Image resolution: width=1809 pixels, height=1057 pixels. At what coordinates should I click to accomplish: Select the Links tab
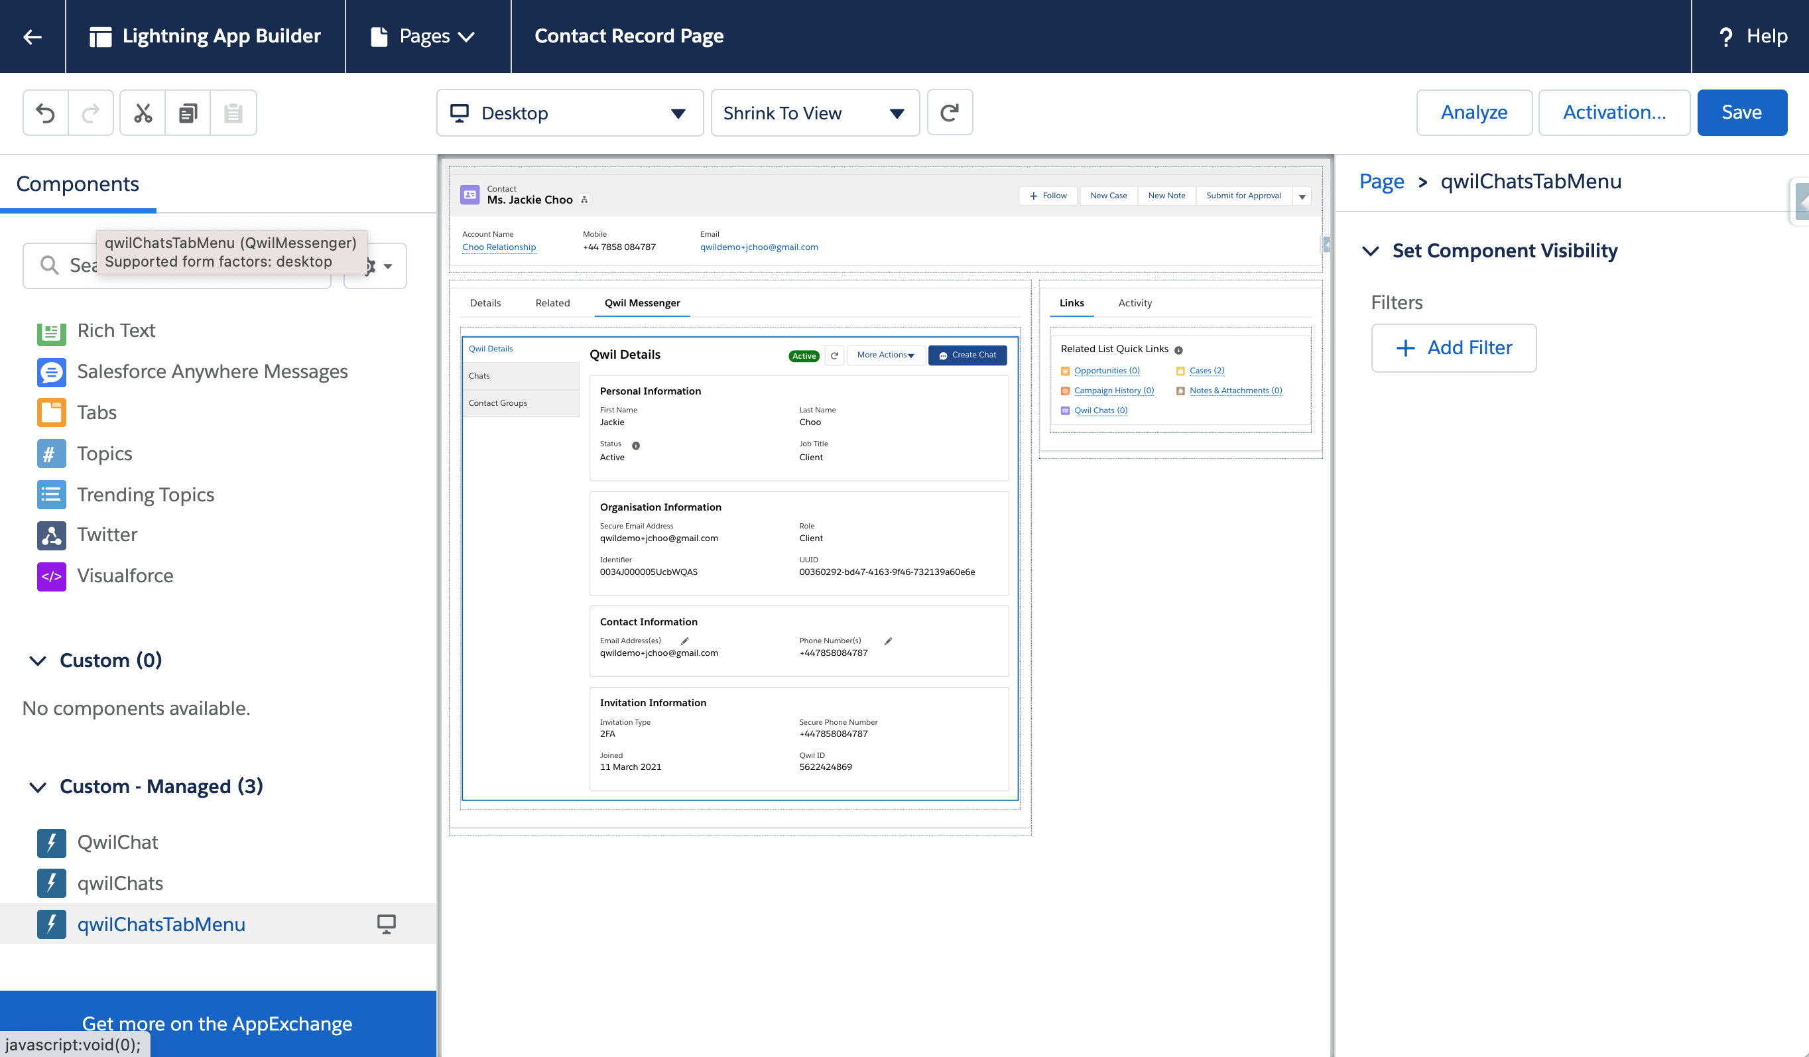1072,303
